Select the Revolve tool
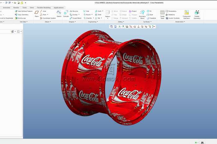This screenshot has height=144, width=217. pyautogui.click(x=74, y=11)
